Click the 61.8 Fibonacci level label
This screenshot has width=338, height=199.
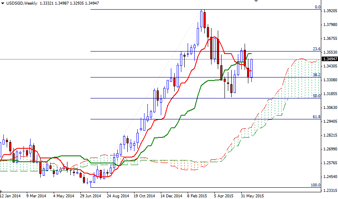point(317,116)
